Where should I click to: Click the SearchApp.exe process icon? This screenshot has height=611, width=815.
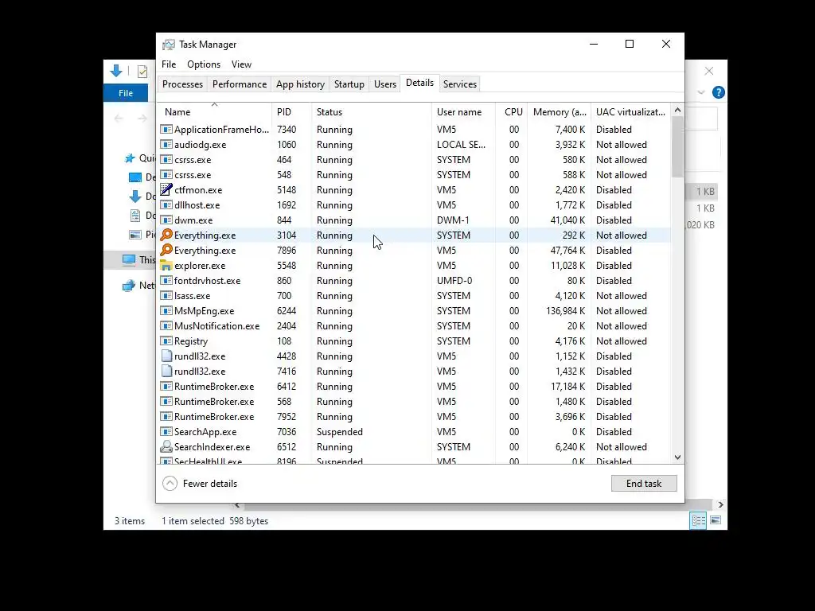point(166,432)
